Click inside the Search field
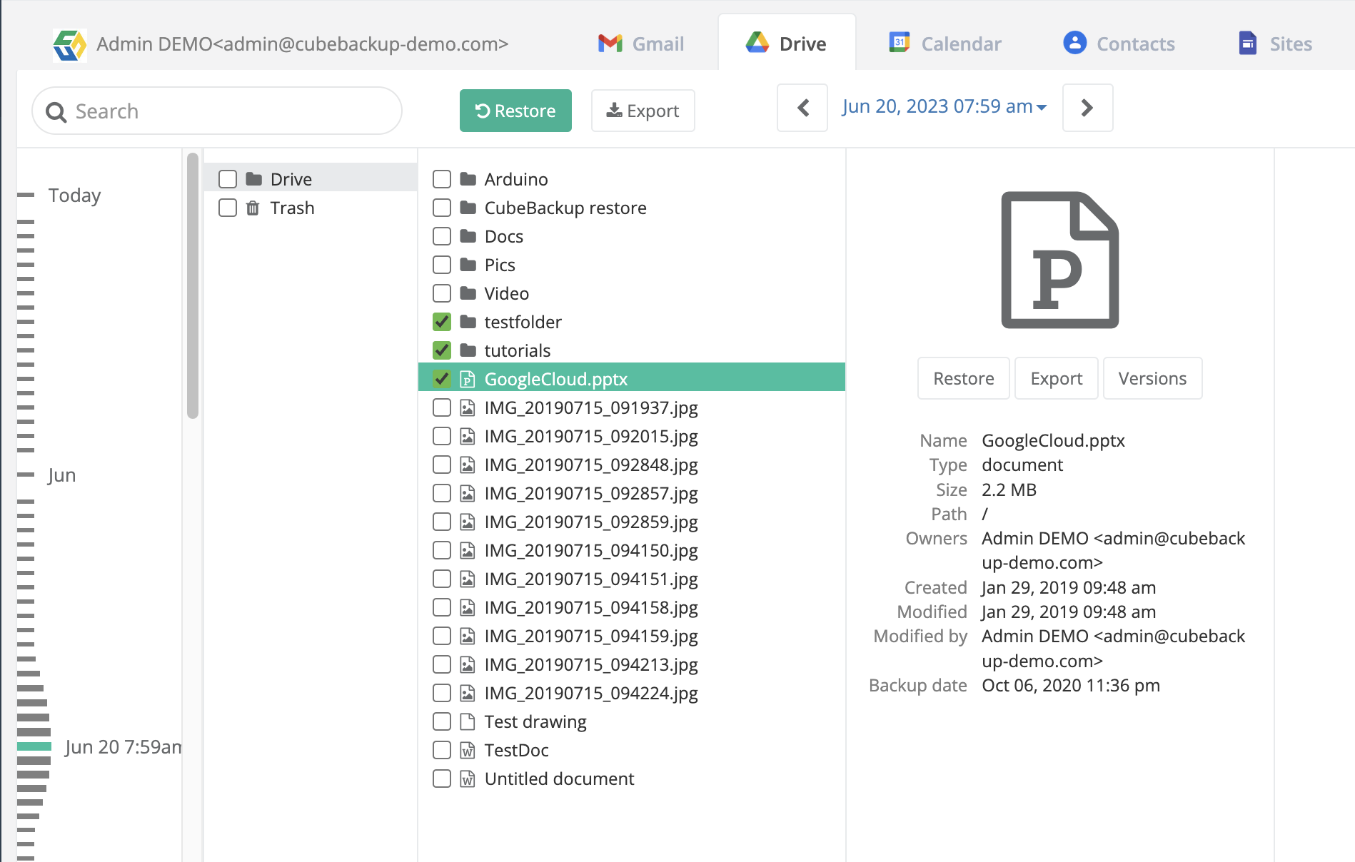 point(214,111)
